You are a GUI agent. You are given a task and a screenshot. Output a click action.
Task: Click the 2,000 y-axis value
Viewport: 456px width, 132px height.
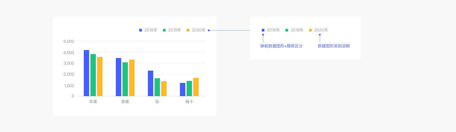(69, 74)
